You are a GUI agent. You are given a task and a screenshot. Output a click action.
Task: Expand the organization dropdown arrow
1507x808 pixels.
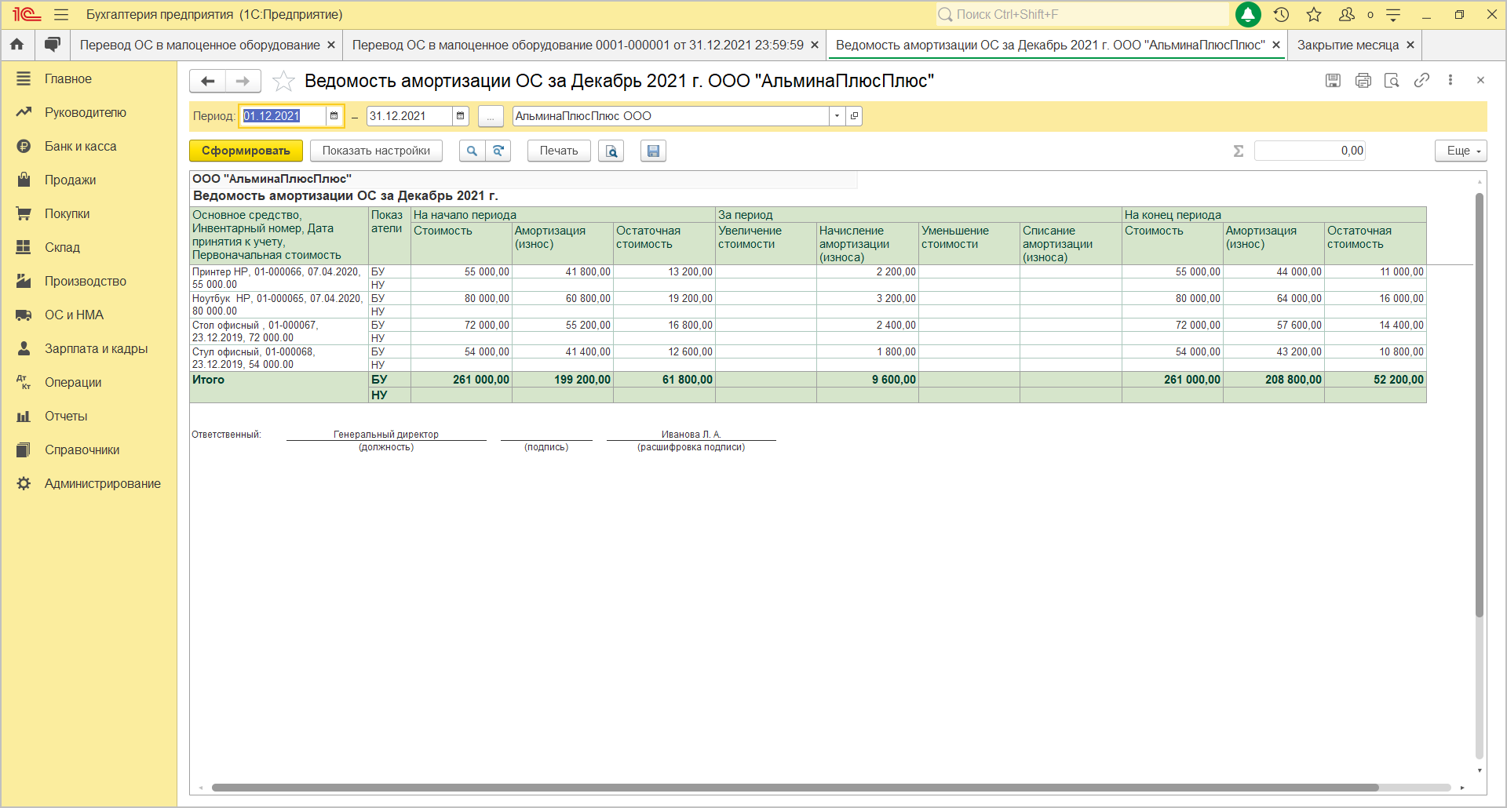837,116
